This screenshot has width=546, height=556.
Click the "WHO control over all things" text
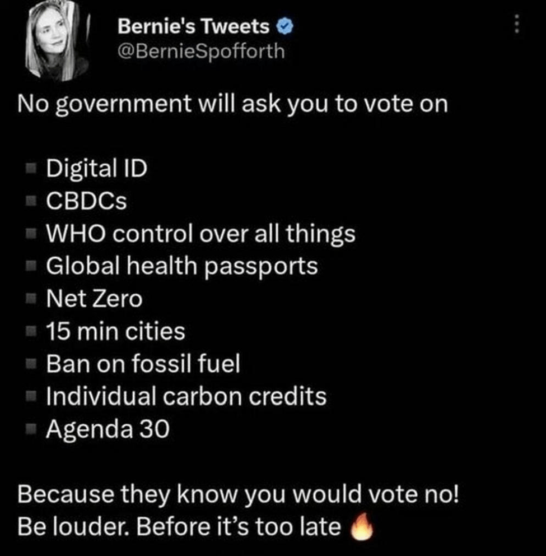(x=200, y=233)
